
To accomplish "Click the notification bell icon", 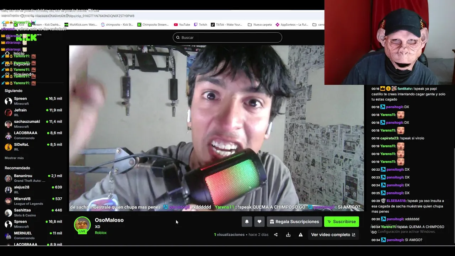I will click(247, 222).
